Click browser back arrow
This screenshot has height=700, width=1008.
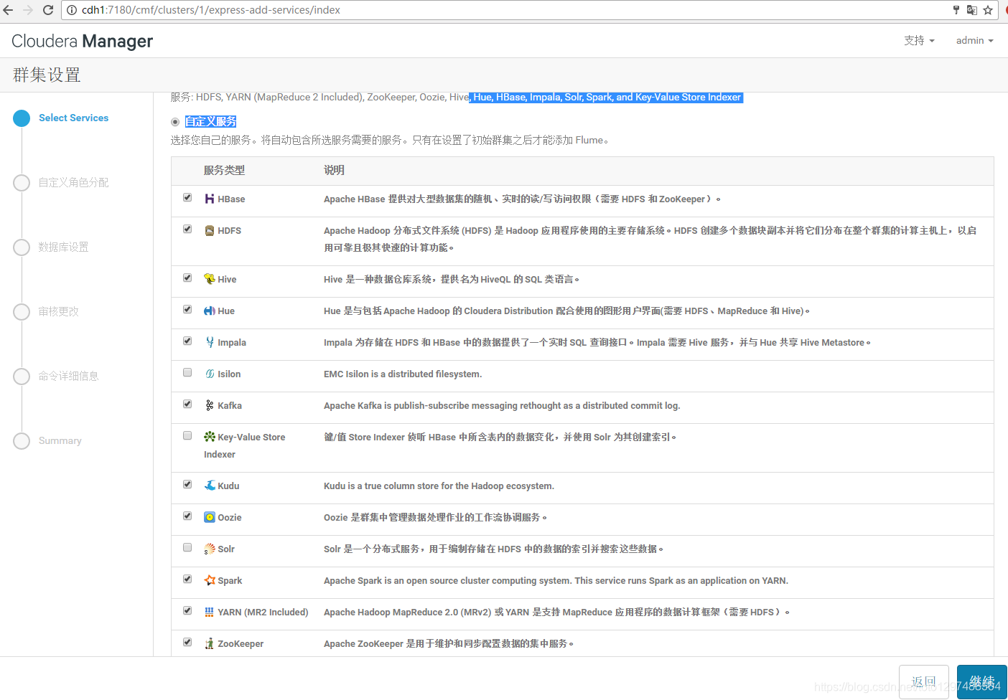pyautogui.click(x=9, y=10)
